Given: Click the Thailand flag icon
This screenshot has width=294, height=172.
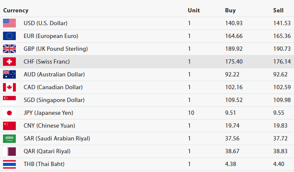Looking at the screenshot, I should (x=9, y=164).
